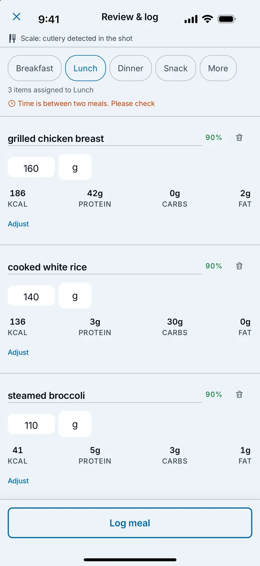Choose the Snack meal chip
Image resolution: width=260 pixels, height=566 pixels.
click(x=176, y=68)
